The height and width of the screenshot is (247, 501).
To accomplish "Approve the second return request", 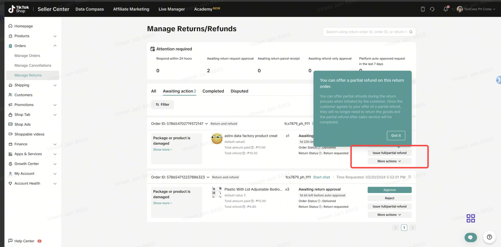I will [389, 190].
